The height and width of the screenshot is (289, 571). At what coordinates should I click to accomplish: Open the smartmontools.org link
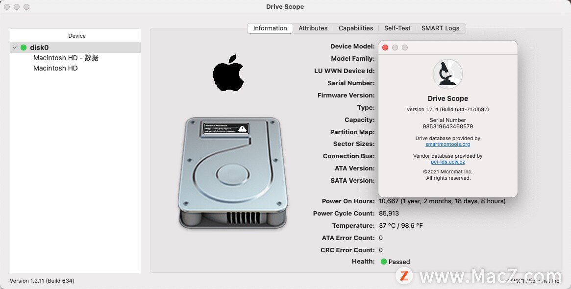coord(447,144)
